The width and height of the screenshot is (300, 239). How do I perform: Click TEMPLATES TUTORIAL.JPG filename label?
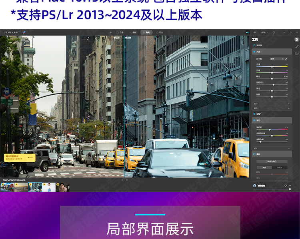(x=14, y=180)
